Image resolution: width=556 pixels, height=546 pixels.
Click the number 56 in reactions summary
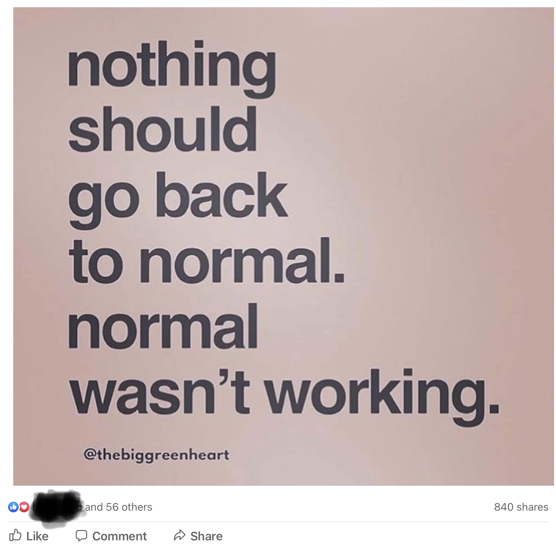click(112, 507)
